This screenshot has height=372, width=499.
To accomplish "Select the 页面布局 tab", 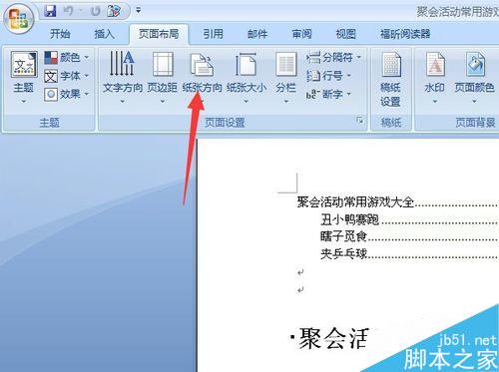I will [x=159, y=34].
